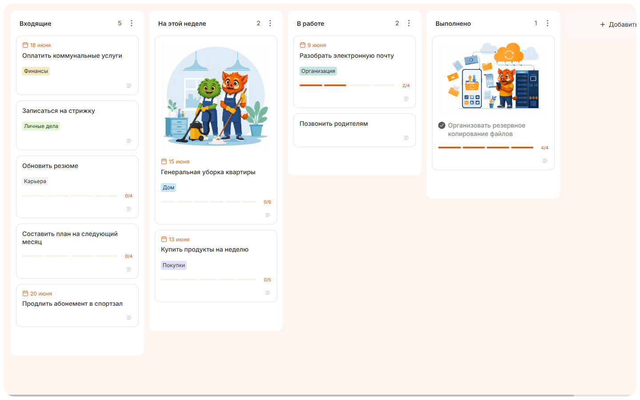The image size is (640, 400).
Task: Click Добавить to add a new column
Action: (619, 24)
